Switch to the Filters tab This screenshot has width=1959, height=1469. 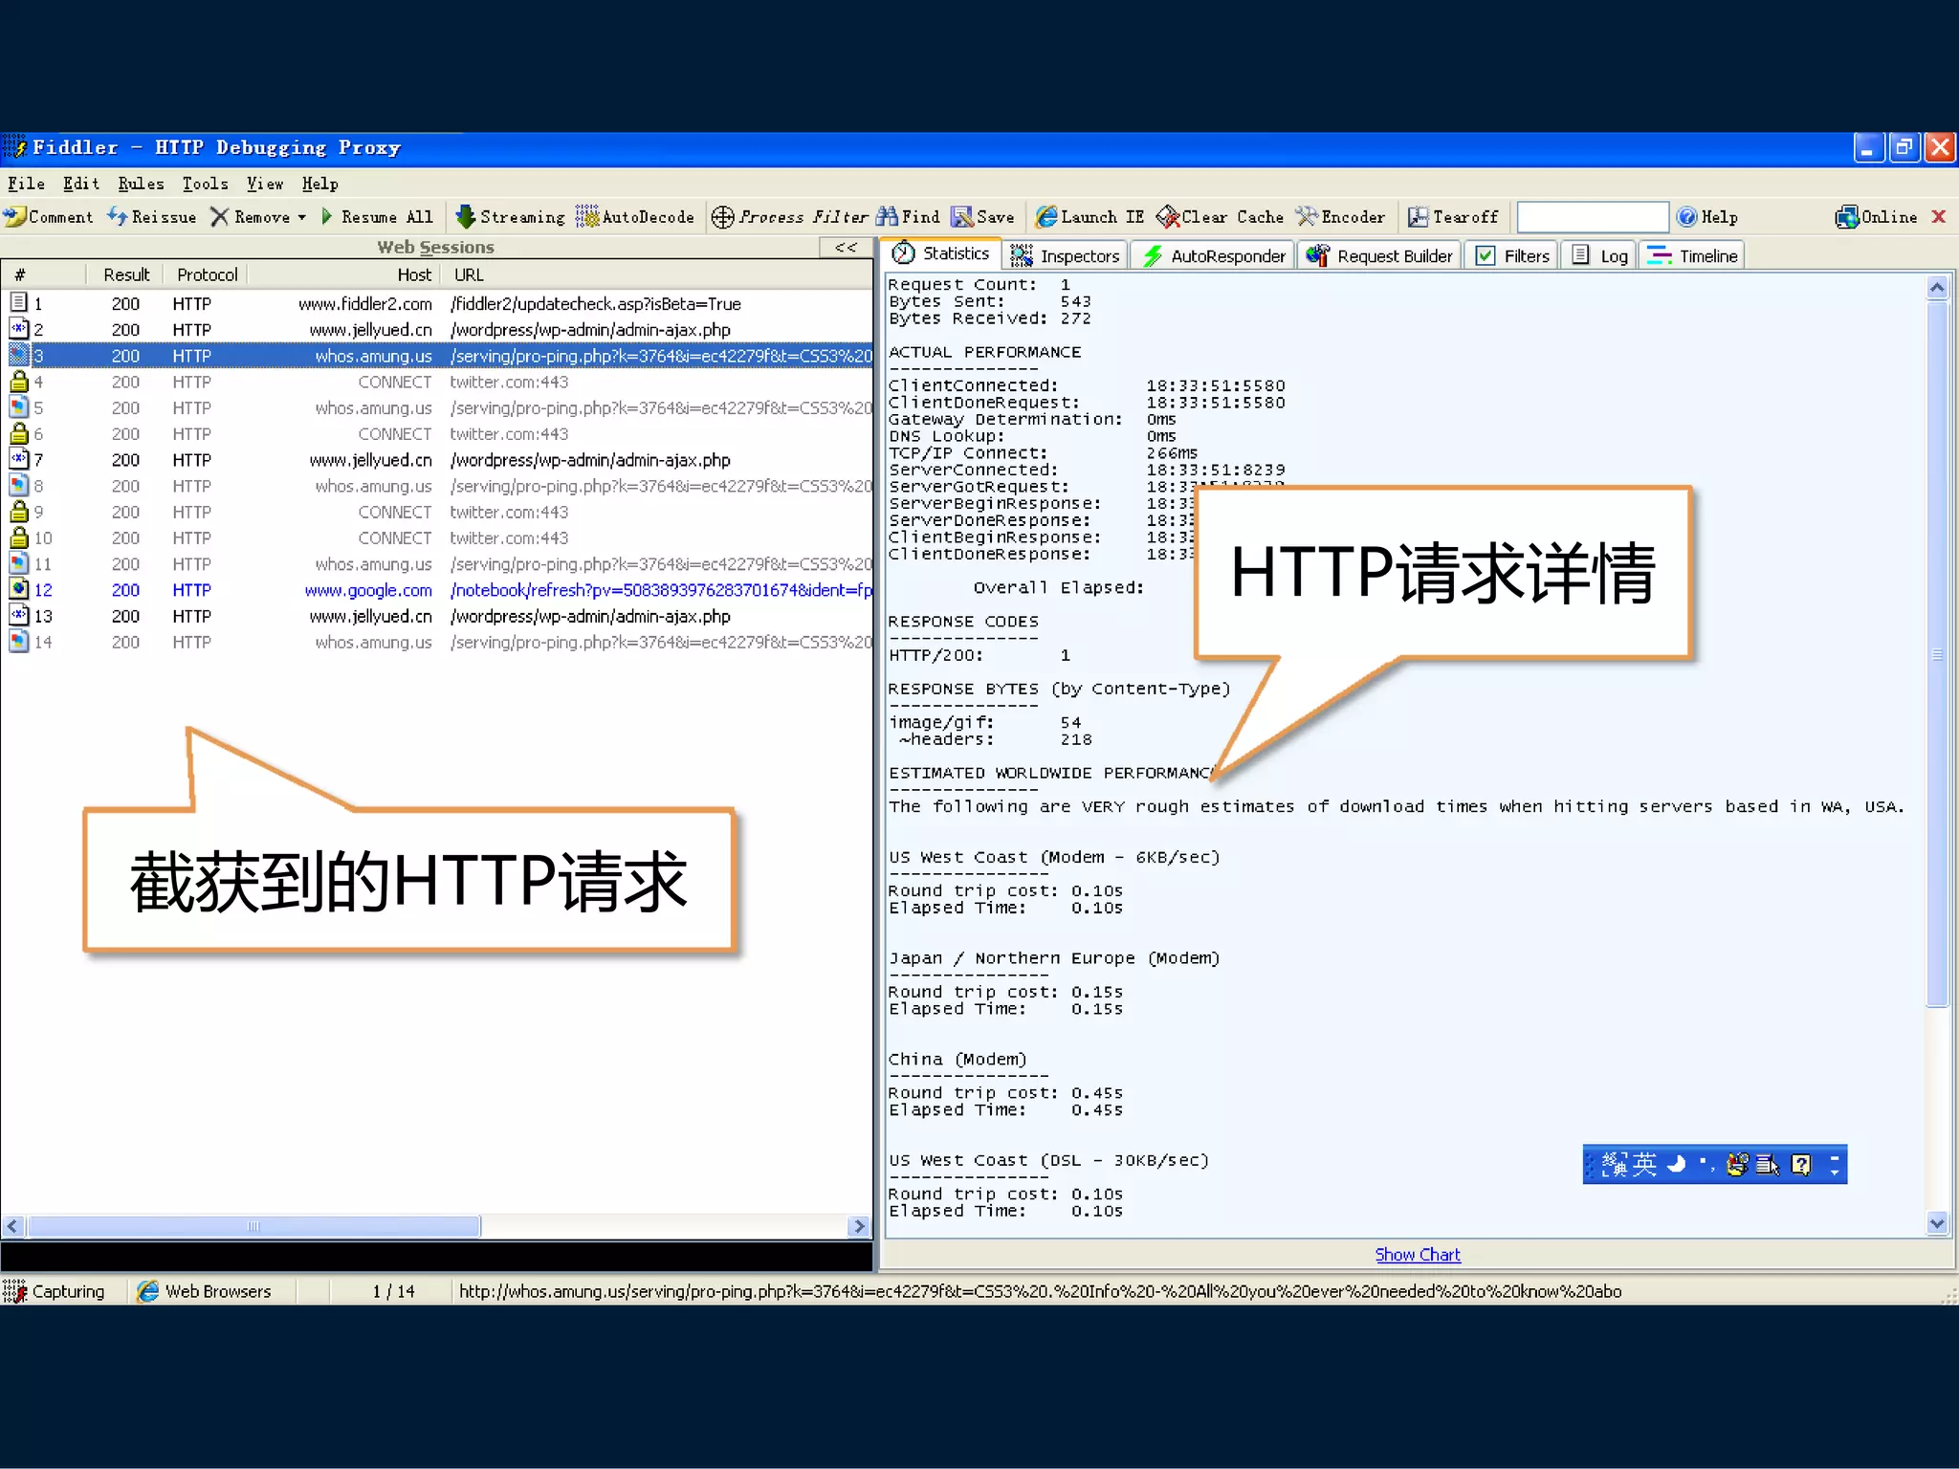pos(1512,255)
